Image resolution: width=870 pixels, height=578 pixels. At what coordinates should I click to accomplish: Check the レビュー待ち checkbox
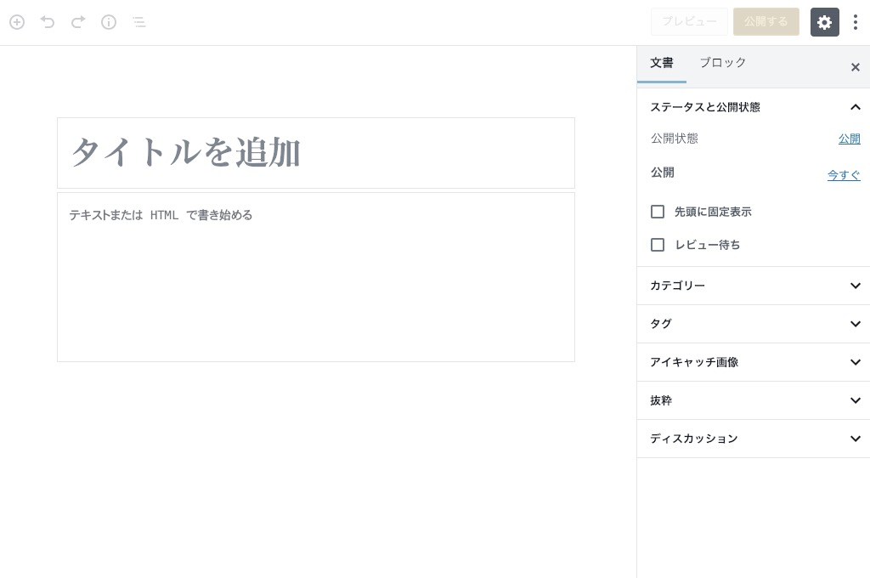coord(658,245)
